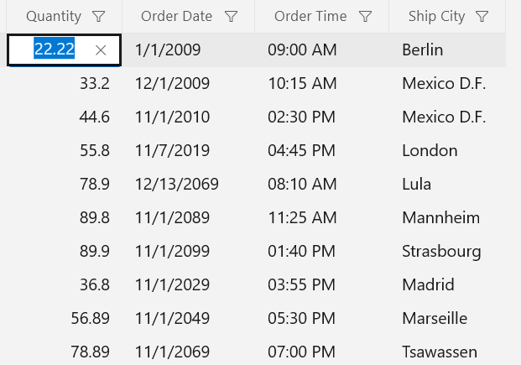Click the Ship City column header
The width and height of the screenshot is (521, 365).
click(436, 17)
